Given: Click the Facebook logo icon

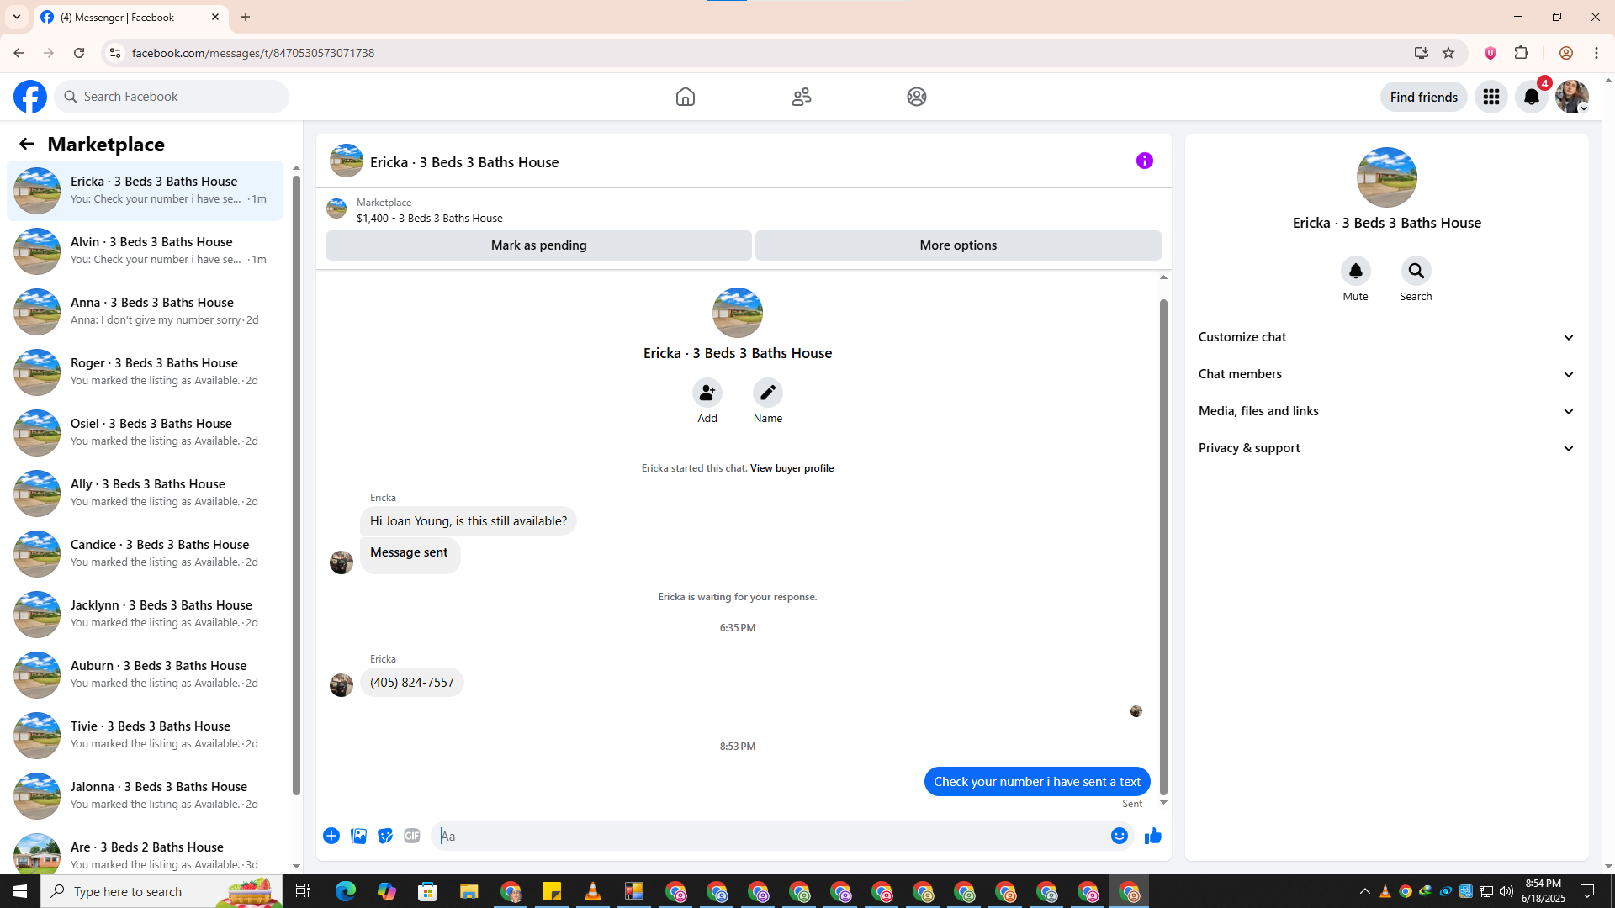Looking at the screenshot, I should [30, 97].
